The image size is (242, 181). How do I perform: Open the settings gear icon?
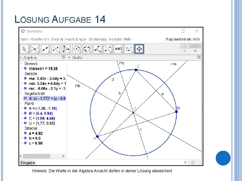[195, 51]
